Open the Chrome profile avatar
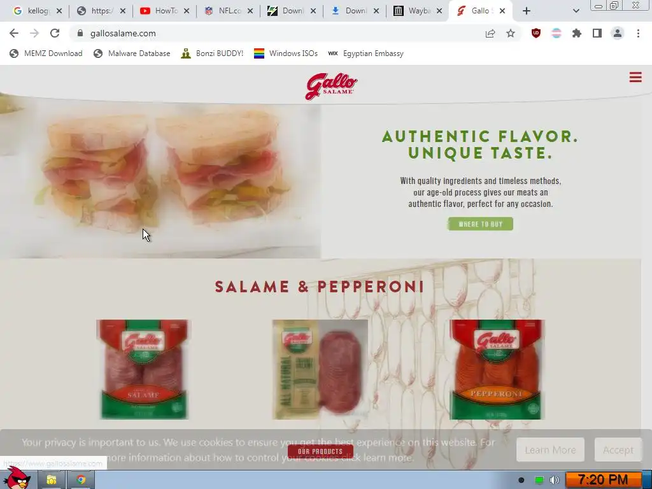 618,33
